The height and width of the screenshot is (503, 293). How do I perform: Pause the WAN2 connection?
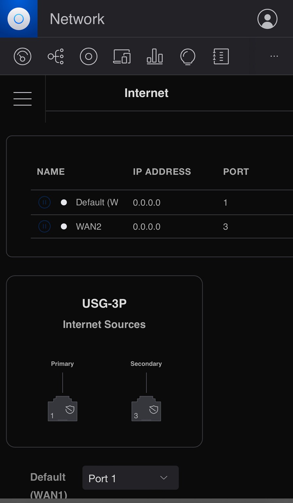coord(45,226)
